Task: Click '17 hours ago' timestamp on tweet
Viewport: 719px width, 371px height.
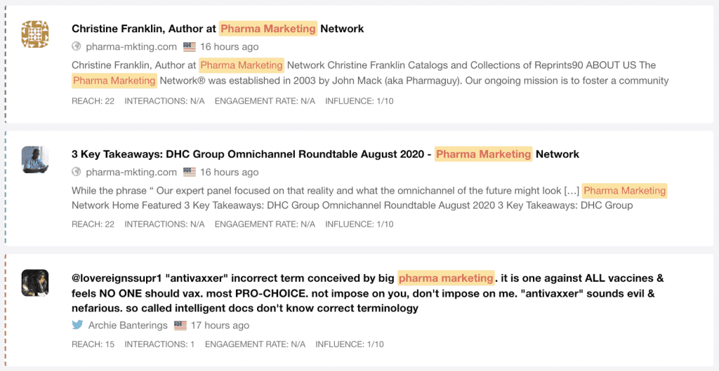Action: (x=220, y=325)
